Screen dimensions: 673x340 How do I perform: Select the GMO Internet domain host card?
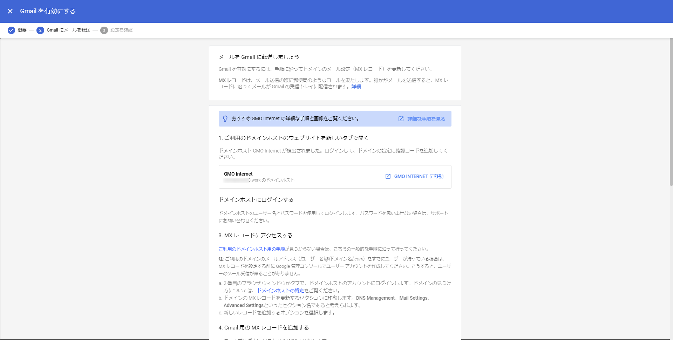(x=335, y=177)
